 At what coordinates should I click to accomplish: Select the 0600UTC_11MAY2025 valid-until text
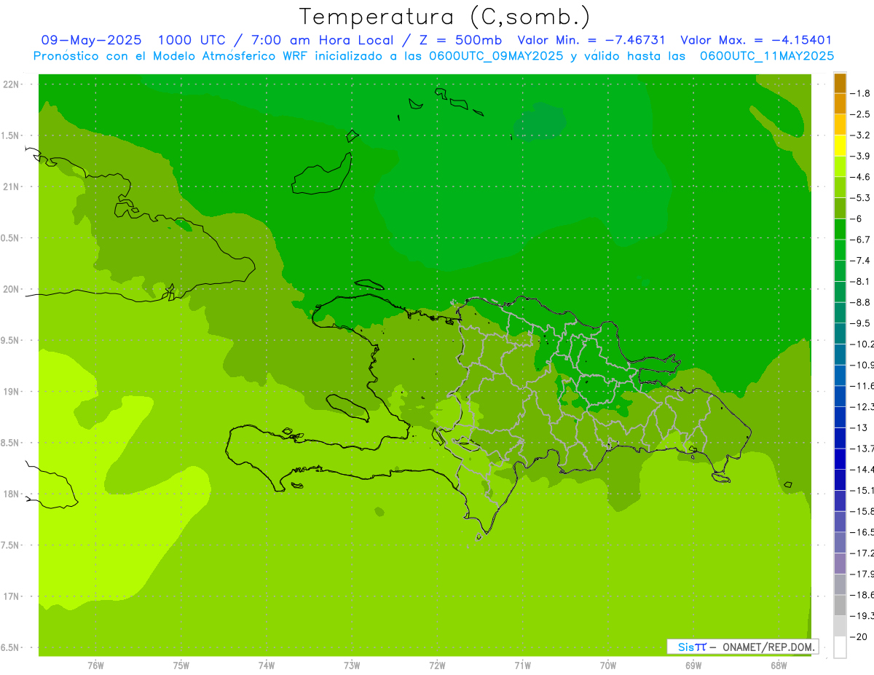[x=767, y=56]
